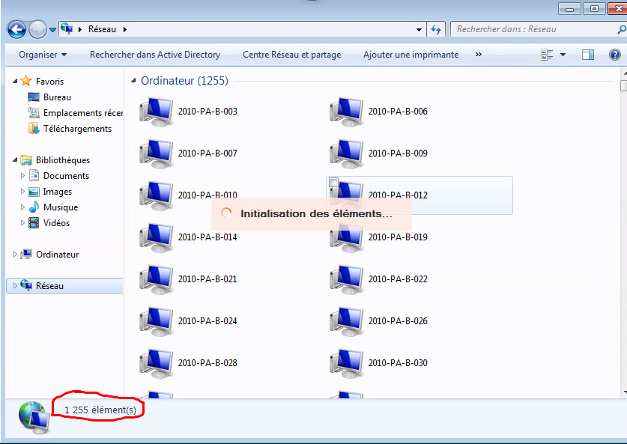
Task: Click Rechercher dans Active Directory
Action: coord(155,55)
